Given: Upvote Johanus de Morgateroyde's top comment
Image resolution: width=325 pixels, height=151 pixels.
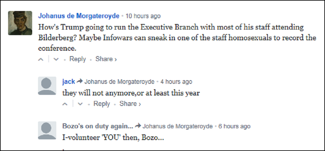Looking at the screenshot, I should pos(41,59).
